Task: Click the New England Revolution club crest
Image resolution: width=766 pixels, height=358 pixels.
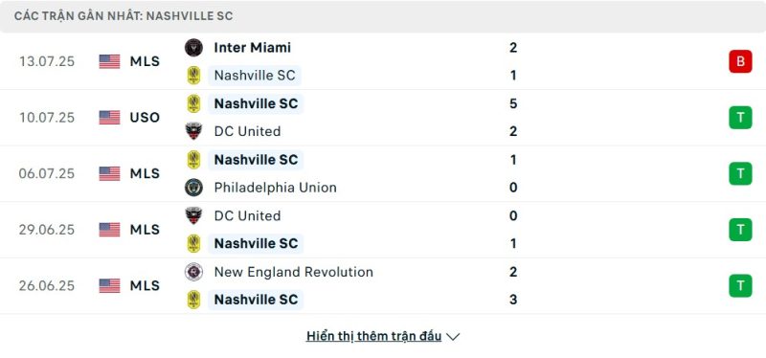Action: (194, 272)
